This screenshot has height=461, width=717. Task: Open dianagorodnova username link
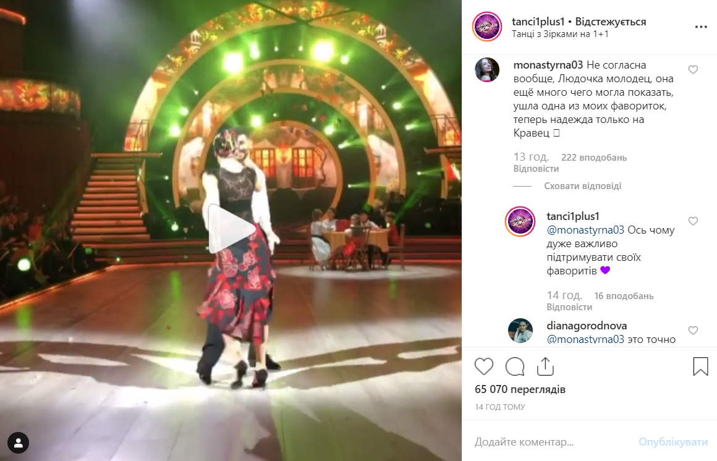[x=587, y=326]
